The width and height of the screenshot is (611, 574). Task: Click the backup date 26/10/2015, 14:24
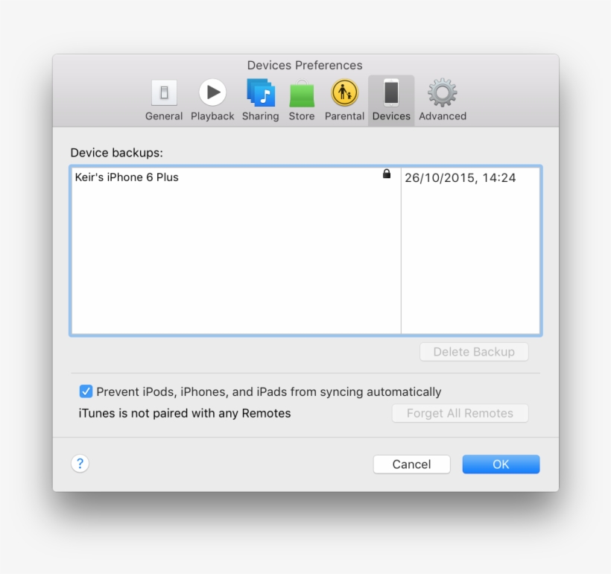(460, 178)
